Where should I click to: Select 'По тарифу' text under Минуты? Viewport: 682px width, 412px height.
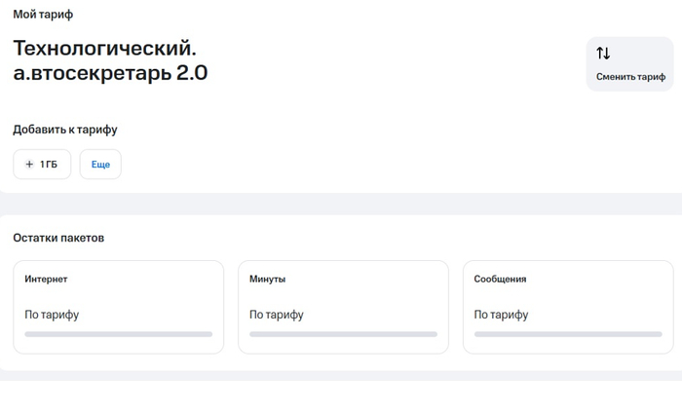pos(277,315)
